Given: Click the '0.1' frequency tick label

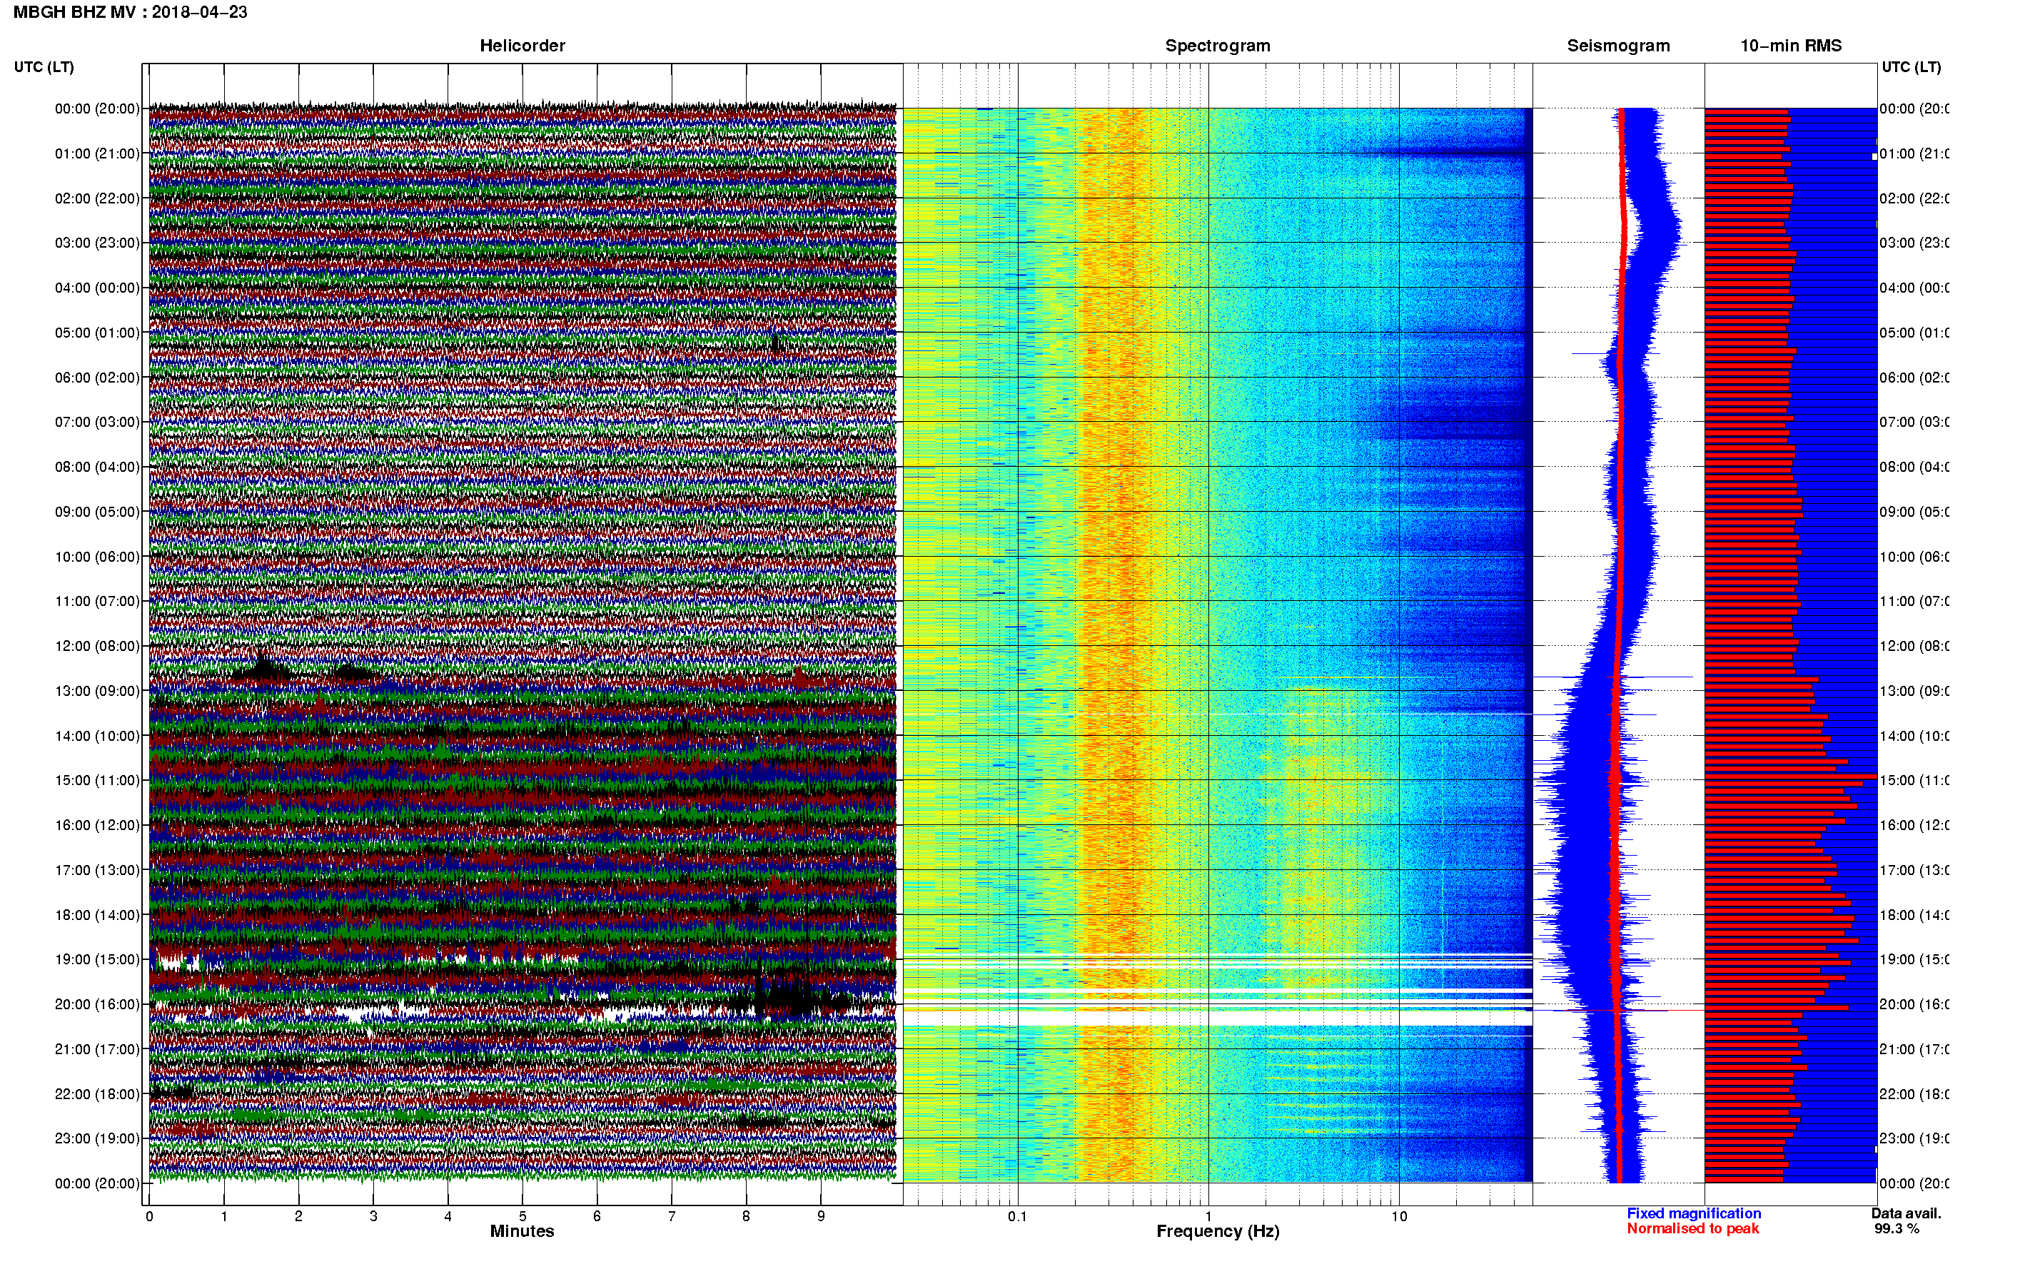Looking at the screenshot, I should tap(1017, 1216).
